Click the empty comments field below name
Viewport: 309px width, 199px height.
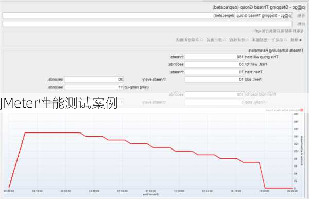pyautogui.click(x=147, y=24)
